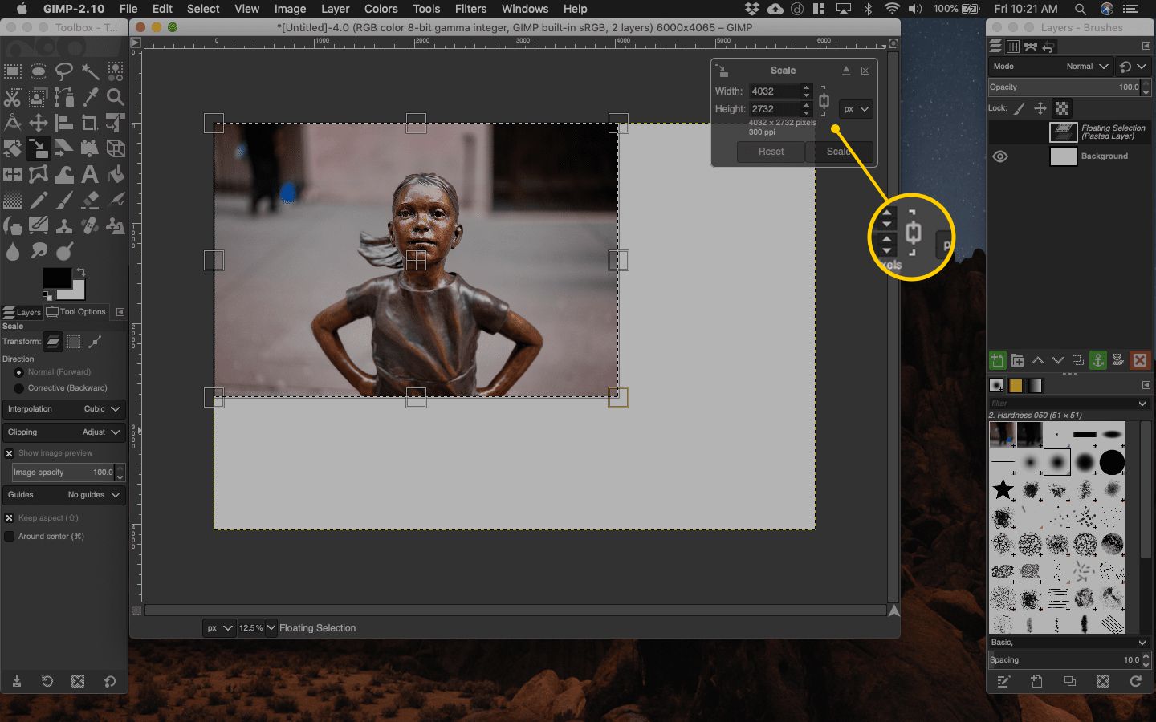Select the Cage Transform tool
Screen dimensions: 1156x722
tap(39, 174)
